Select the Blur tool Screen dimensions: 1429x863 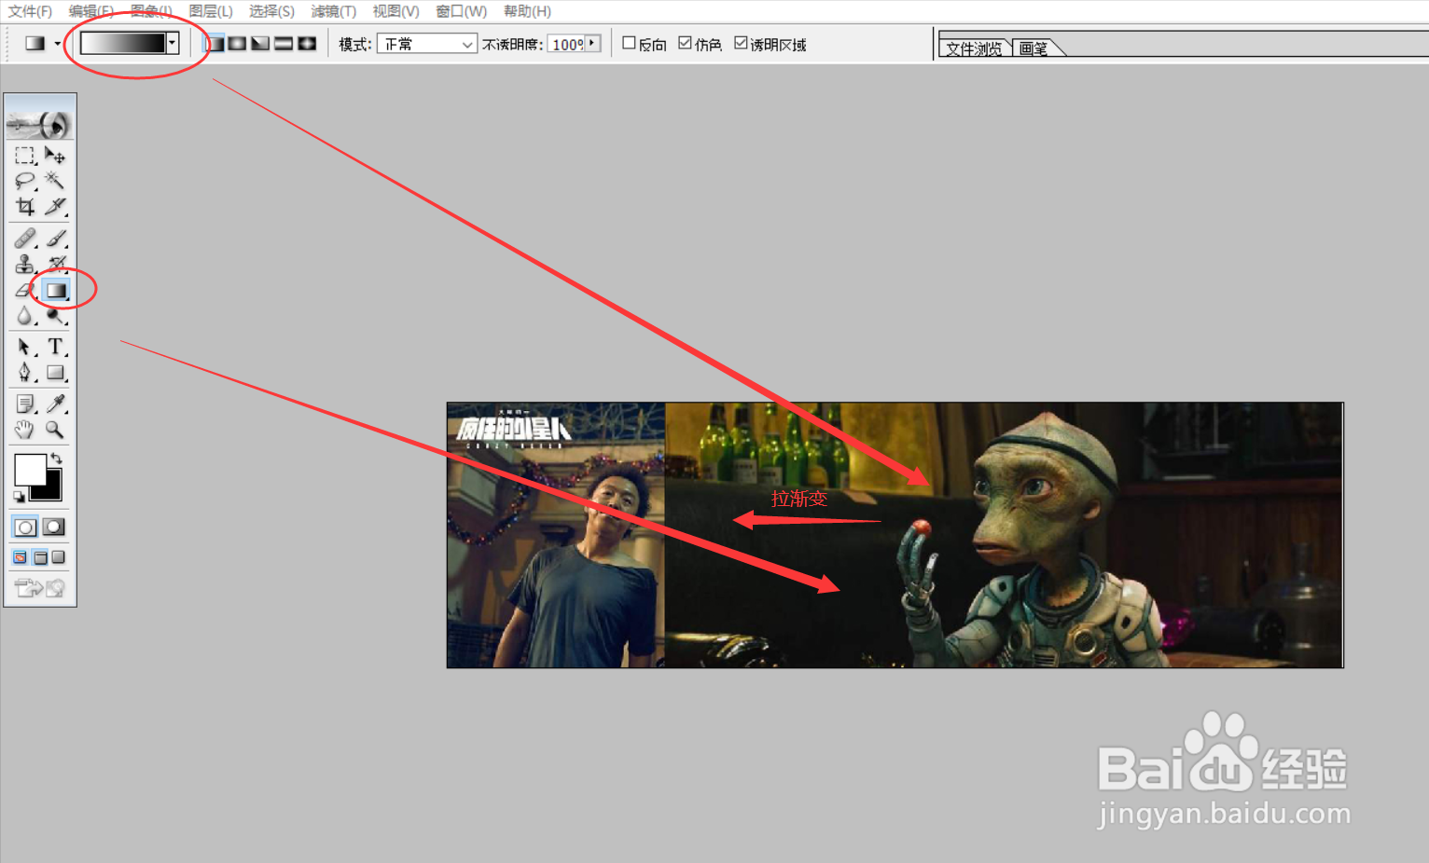(x=25, y=317)
